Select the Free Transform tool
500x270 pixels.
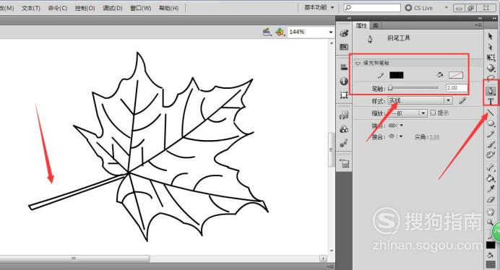(x=491, y=58)
